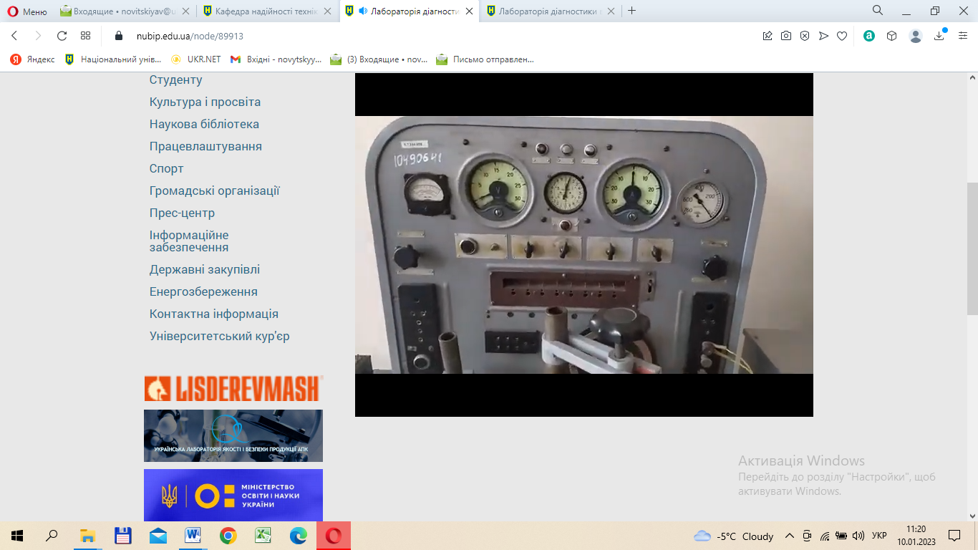
Task: Close the Кафедра надійності техніки tab
Action: (x=327, y=11)
